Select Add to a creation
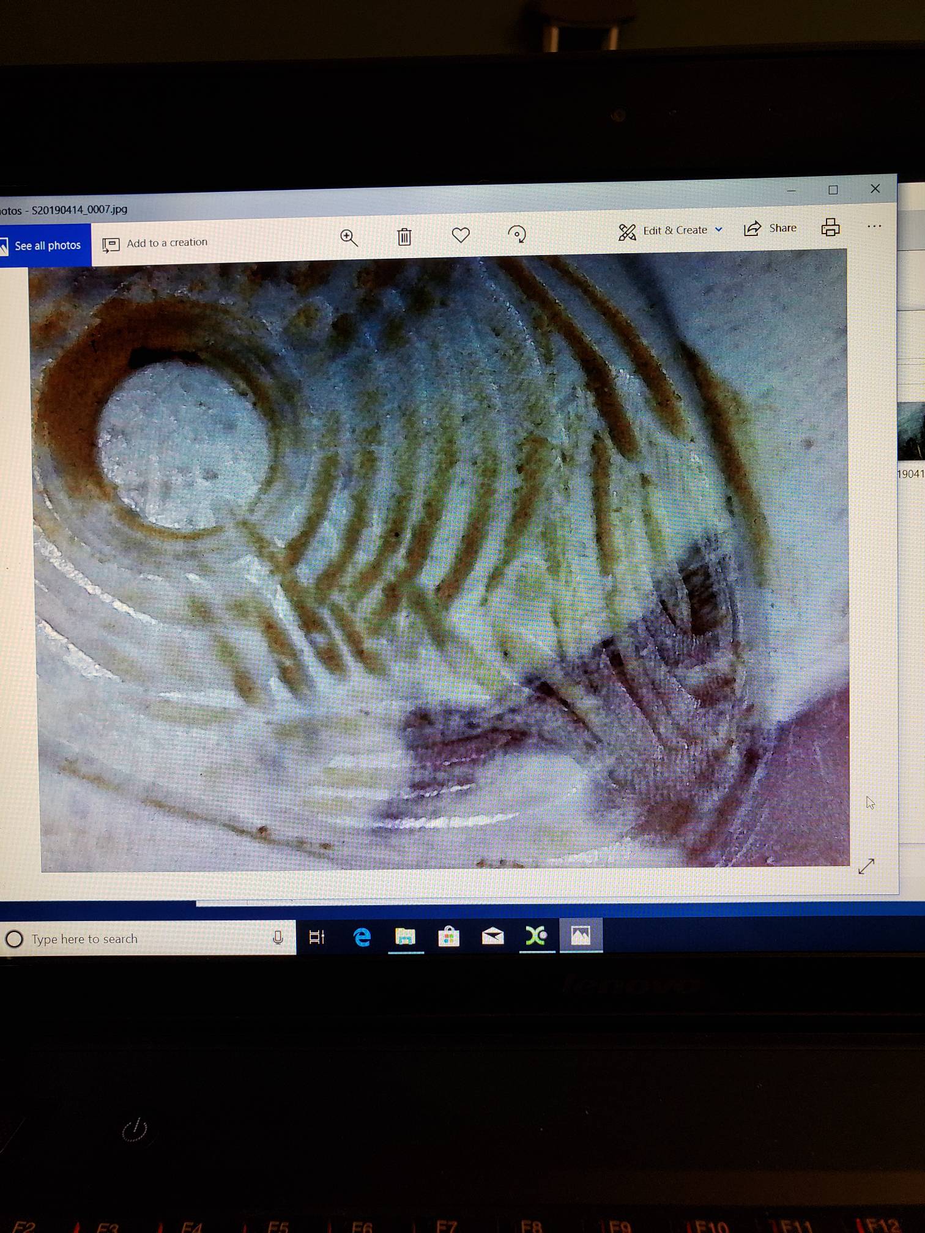This screenshot has width=925, height=1233. [155, 243]
